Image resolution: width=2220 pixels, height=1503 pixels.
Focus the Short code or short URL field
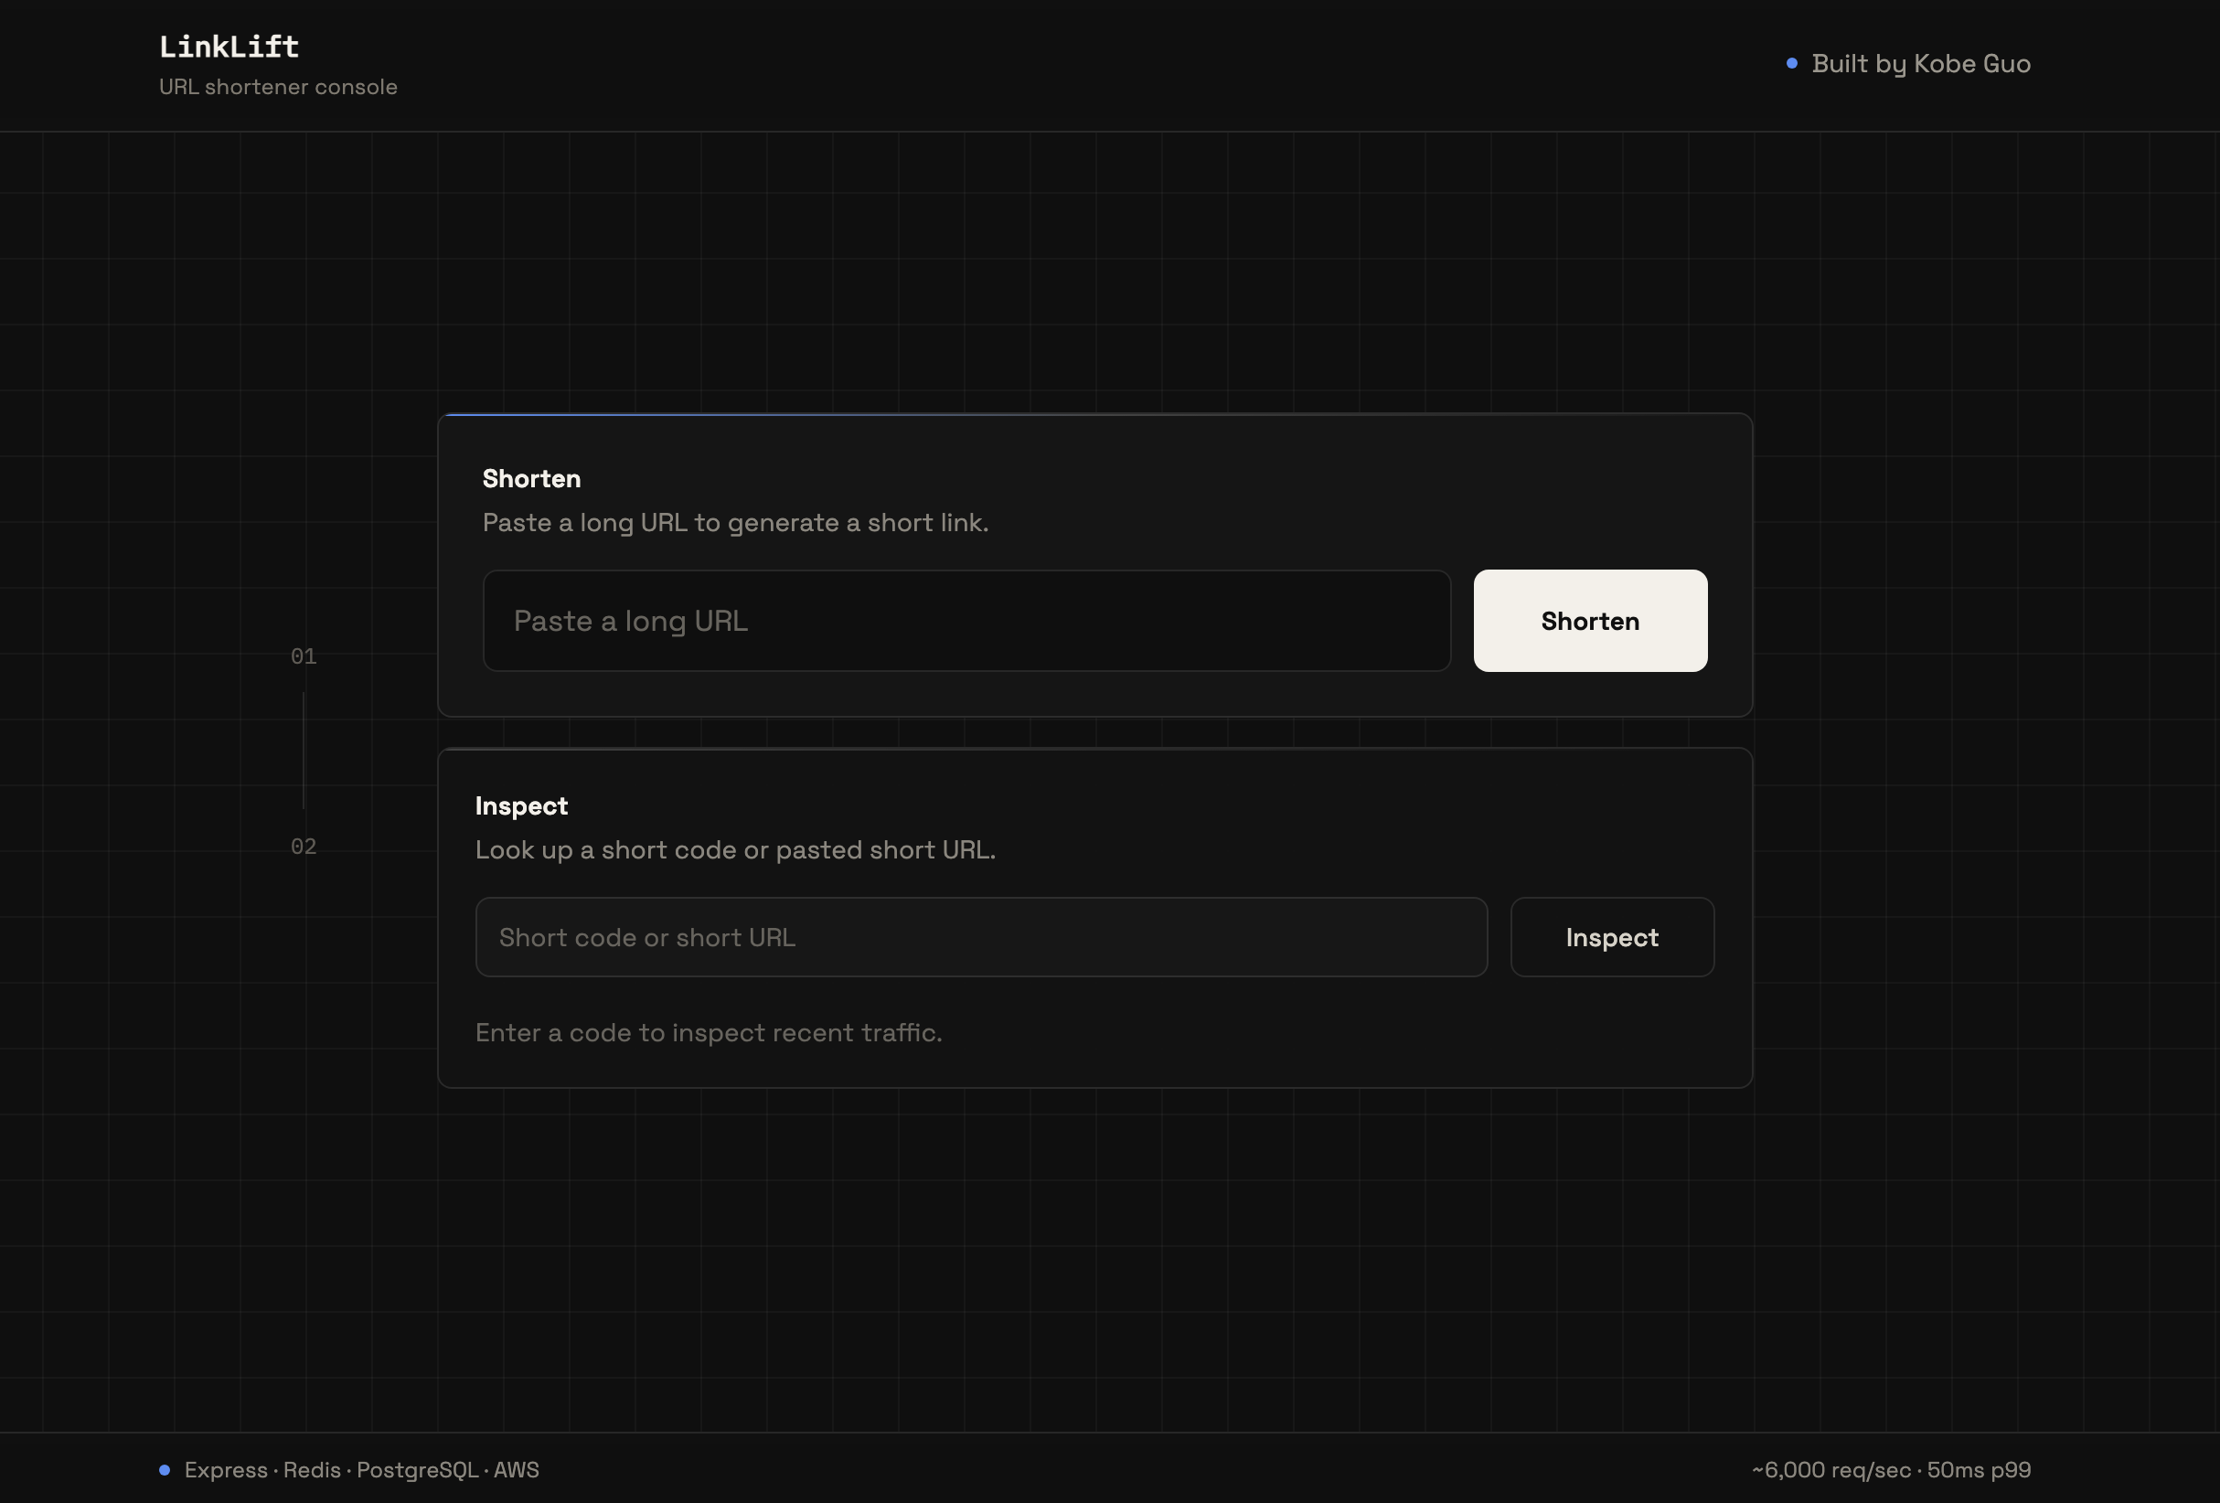[x=981, y=937]
